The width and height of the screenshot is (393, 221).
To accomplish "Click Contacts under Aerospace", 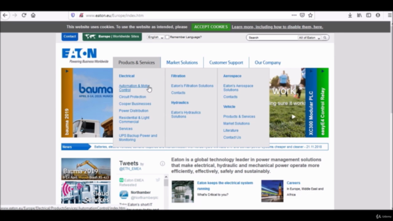I will 230,97.
